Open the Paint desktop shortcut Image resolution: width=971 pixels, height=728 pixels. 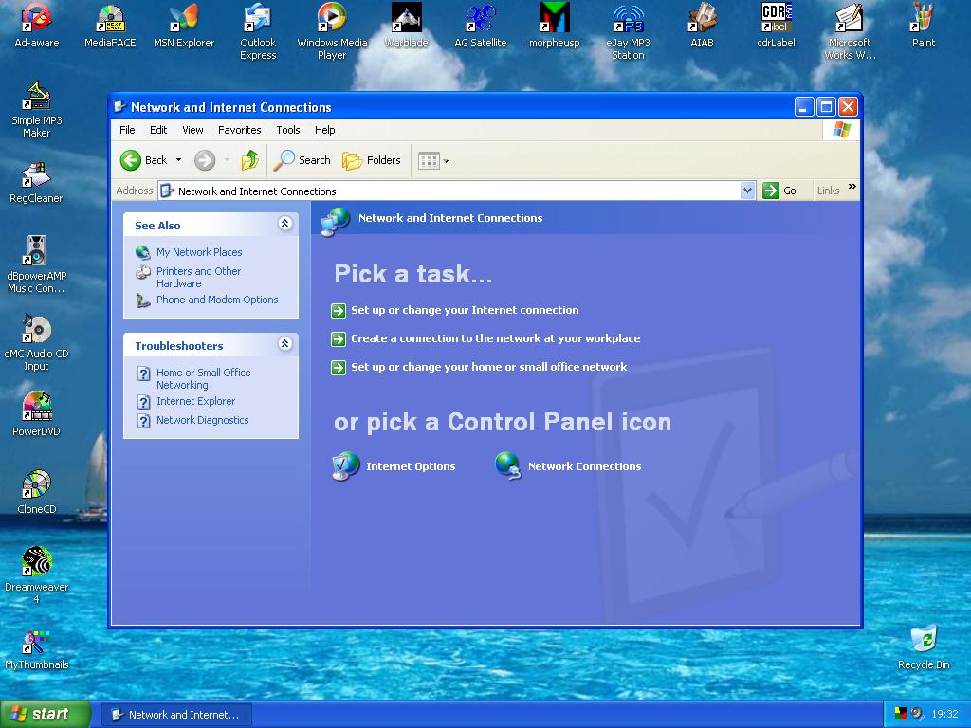coord(923,18)
